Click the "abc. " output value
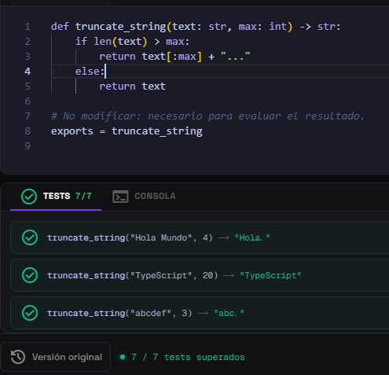 pyautogui.click(x=229, y=313)
